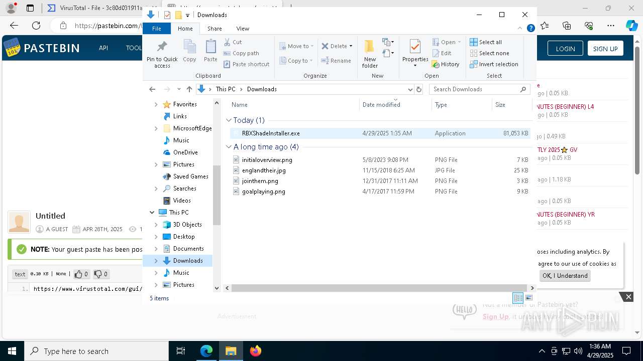Click Copy path command
This screenshot has width=643, height=361.
tap(241, 53)
